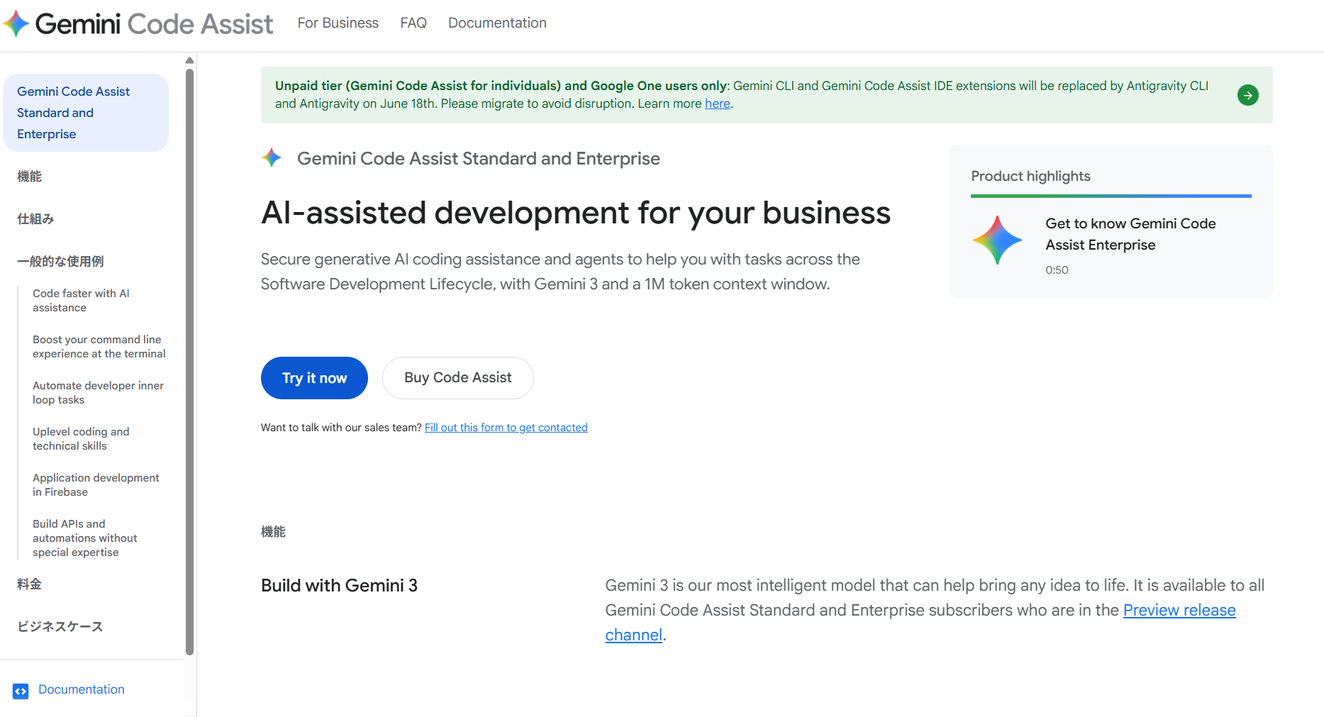This screenshot has width=1324, height=717.
Task: Click the sidebar scroll-up arrow
Action: (189, 60)
